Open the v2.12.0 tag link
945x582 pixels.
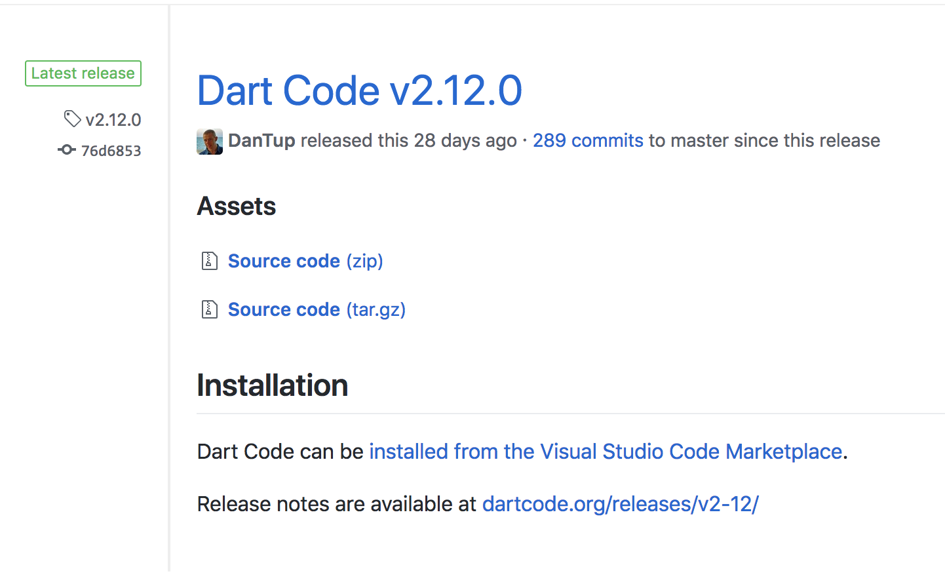tap(113, 120)
